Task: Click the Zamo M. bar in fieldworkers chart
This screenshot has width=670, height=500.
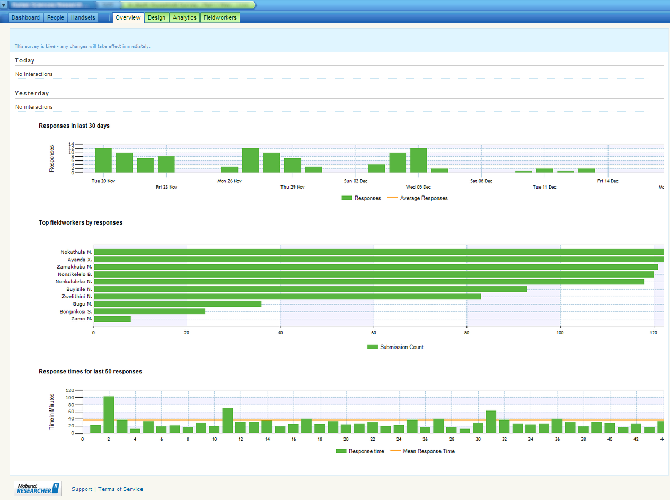Action: pyautogui.click(x=112, y=319)
